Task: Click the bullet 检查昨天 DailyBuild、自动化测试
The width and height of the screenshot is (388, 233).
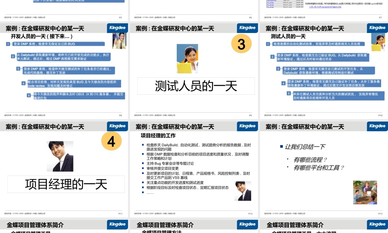Action: [199, 147]
